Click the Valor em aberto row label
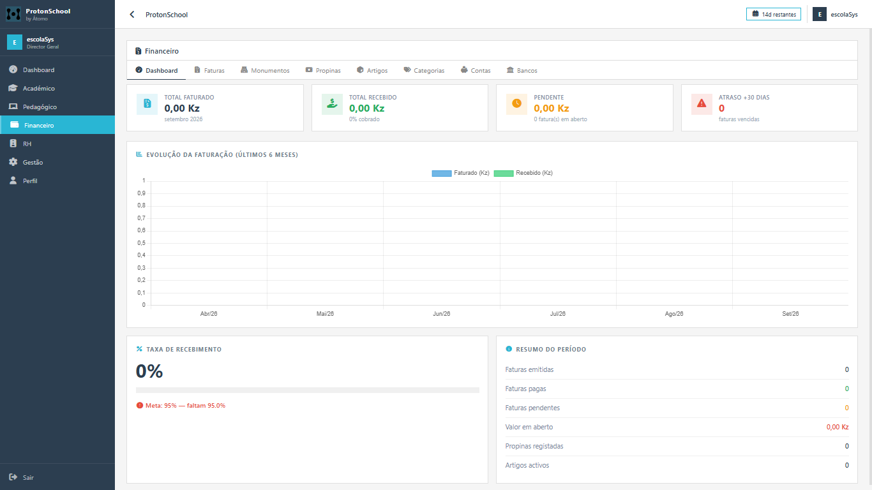 529,427
